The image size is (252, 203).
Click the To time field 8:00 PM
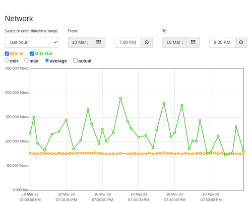[222, 42]
